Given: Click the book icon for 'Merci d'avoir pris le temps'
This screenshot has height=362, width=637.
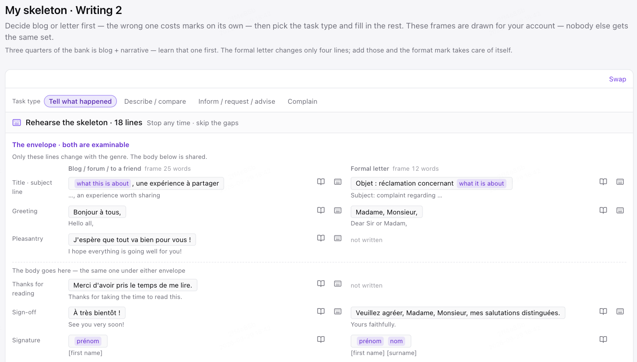Looking at the screenshot, I should tap(321, 283).
